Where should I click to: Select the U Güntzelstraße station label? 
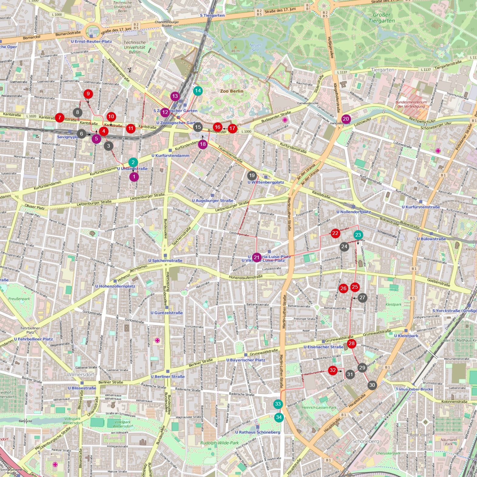167,313
